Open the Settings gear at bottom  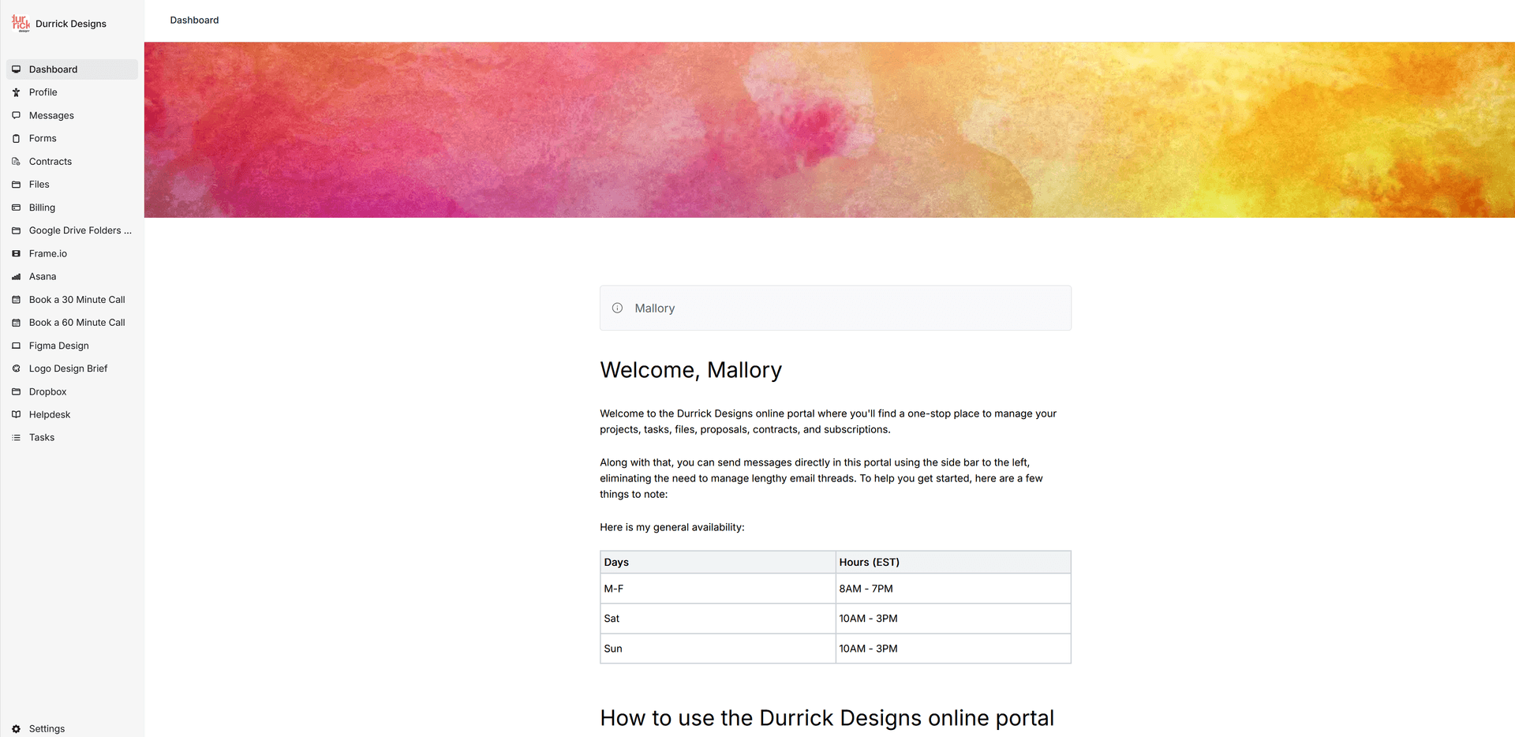click(x=17, y=728)
